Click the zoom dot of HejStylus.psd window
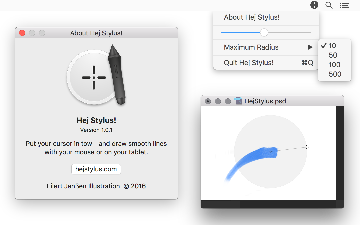 [x=228, y=101]
